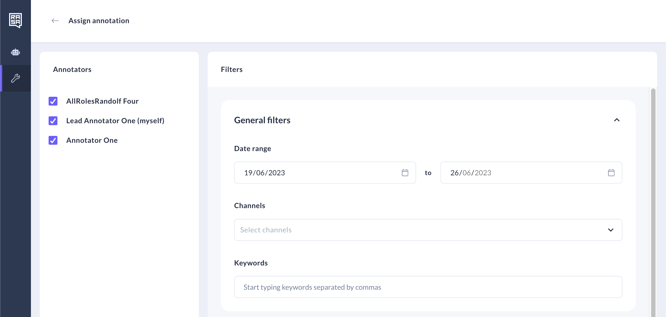Image resolution: width=666 pixels, height=317 pixels.
Task: Uncheck AllRolesRandolf Four annotator
Action: 53,101
